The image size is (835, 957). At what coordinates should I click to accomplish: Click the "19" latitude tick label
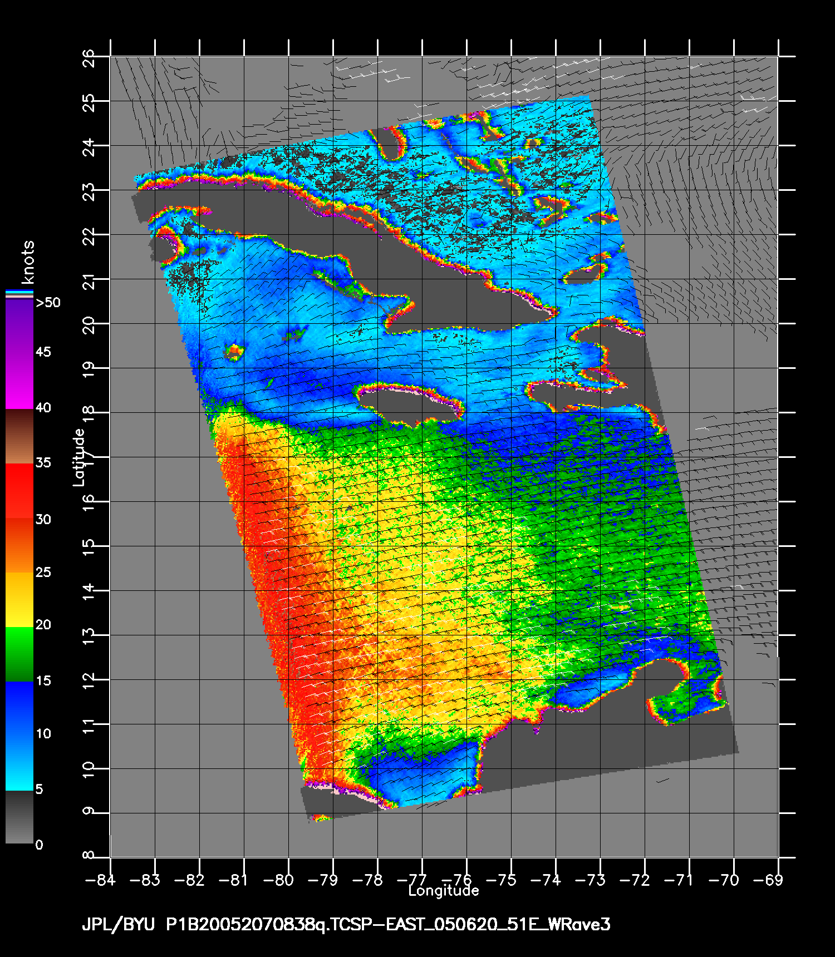coord(89,369)
